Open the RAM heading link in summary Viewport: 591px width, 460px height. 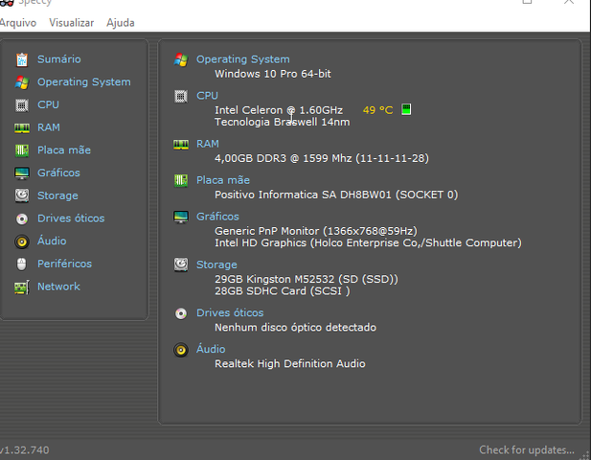[x=208, y=144]
